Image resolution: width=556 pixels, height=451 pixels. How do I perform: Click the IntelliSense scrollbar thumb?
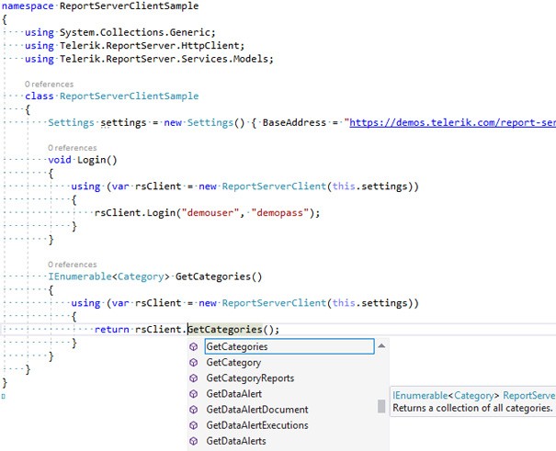pyautogui.click(x=381, y=406)
